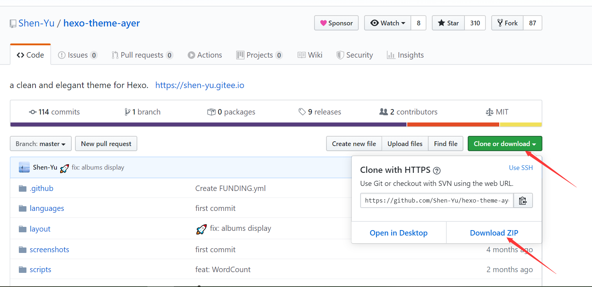Select the HTTPS clone URL field
Screen dimensions: 592x287
[x=437, y=200]
